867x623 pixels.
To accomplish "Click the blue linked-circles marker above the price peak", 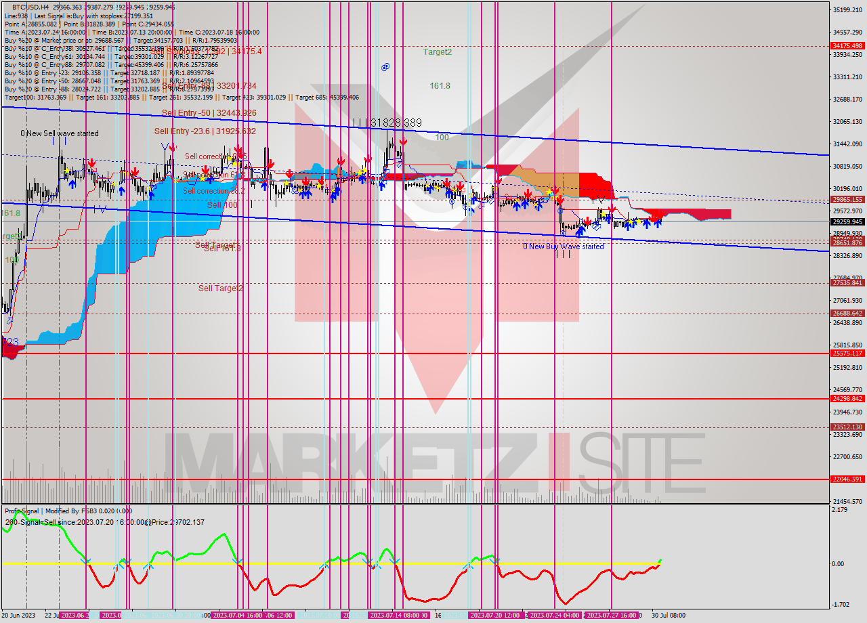I will tap(385, 67).
